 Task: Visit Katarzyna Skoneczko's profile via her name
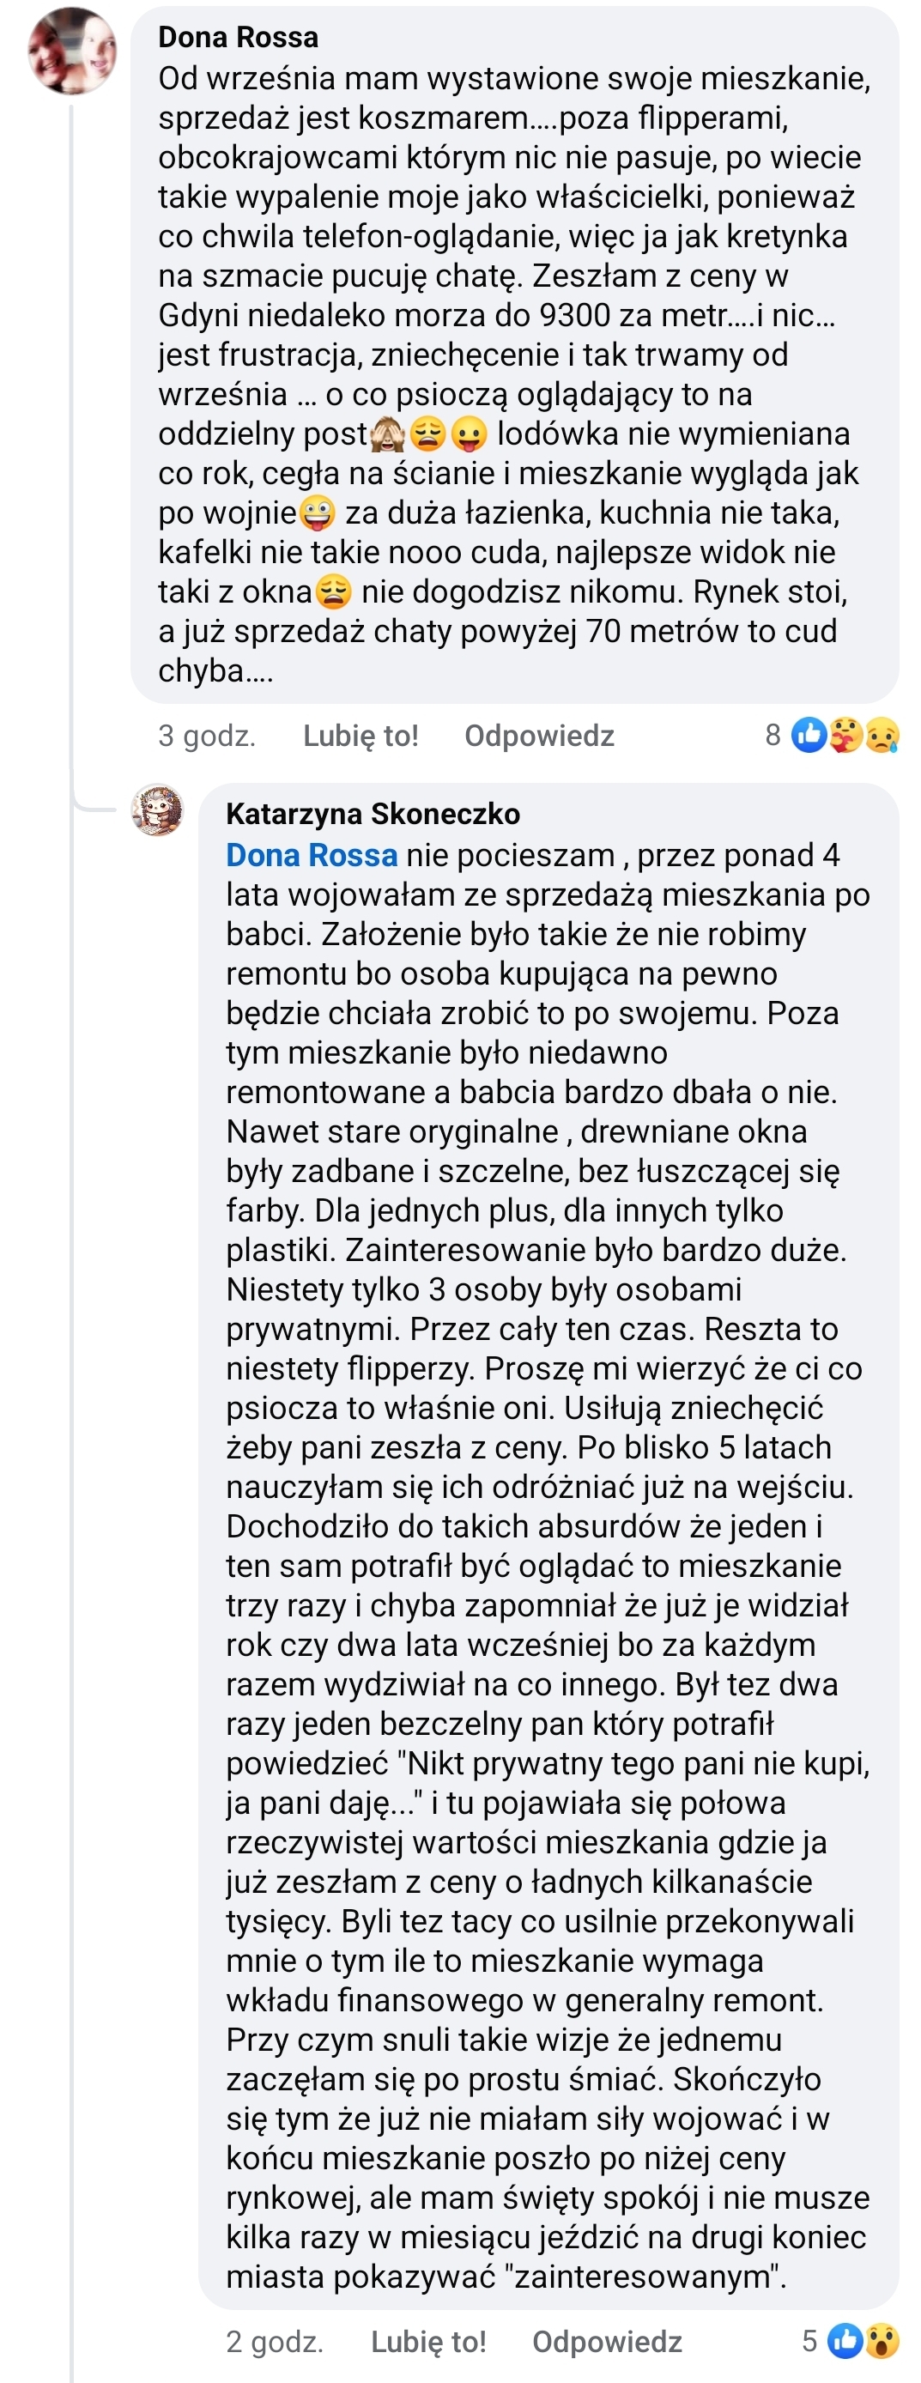click(373, 814)
